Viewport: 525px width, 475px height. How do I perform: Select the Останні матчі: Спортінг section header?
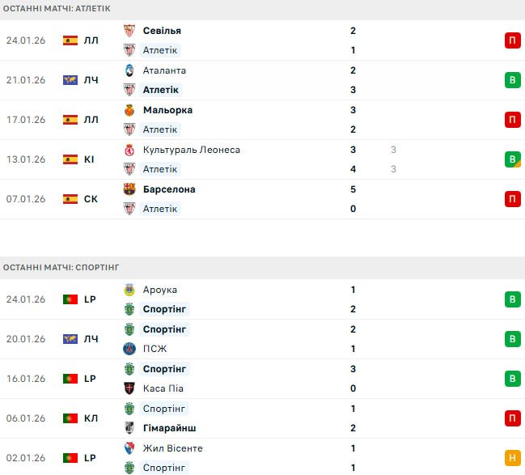pyautogui.click(x=61, y=266)
